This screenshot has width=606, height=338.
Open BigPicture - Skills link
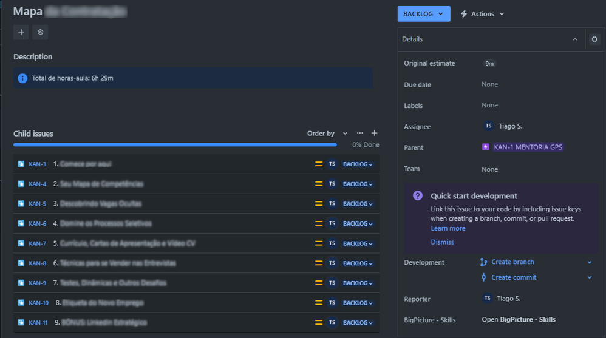tap(519, 319)
